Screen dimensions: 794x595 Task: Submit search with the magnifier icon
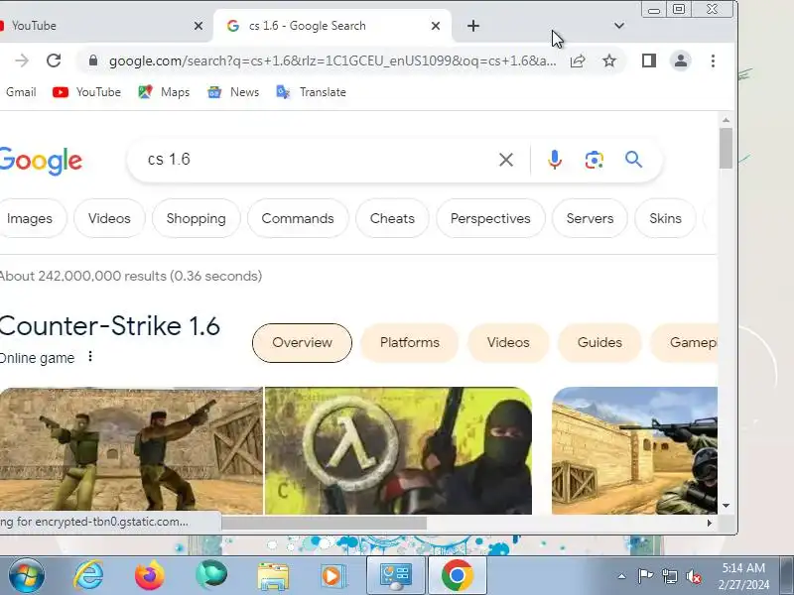[633, 160]
